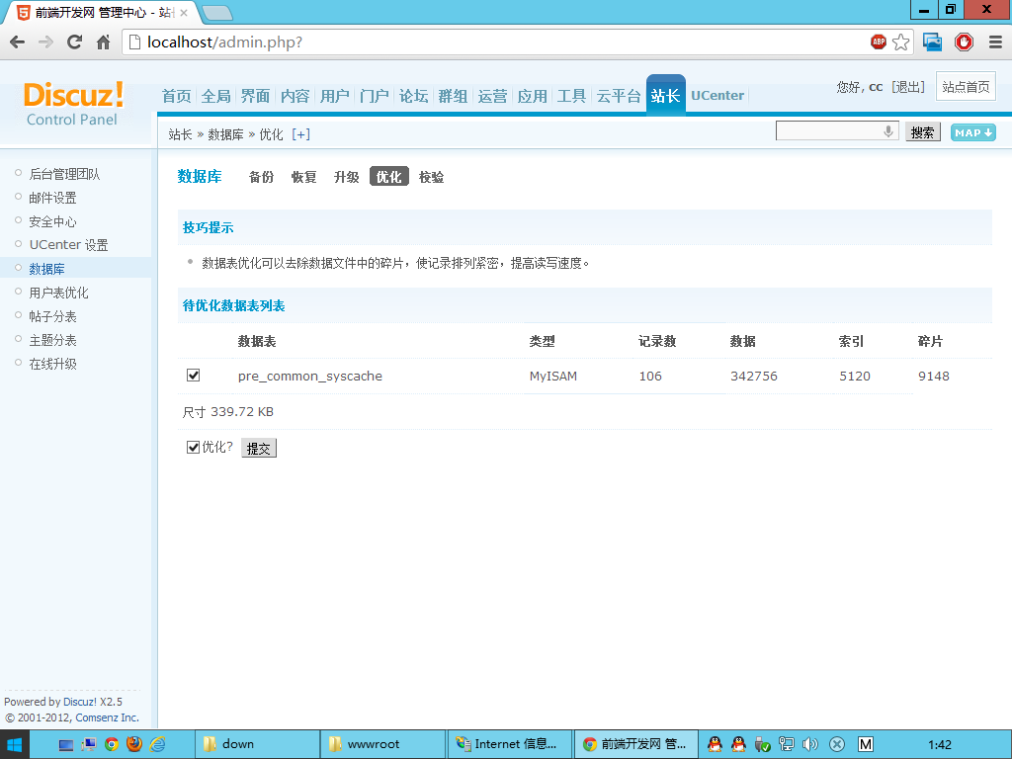
Task: Expand the [+] link in the breadcrumb
Action: pos(300,134)
